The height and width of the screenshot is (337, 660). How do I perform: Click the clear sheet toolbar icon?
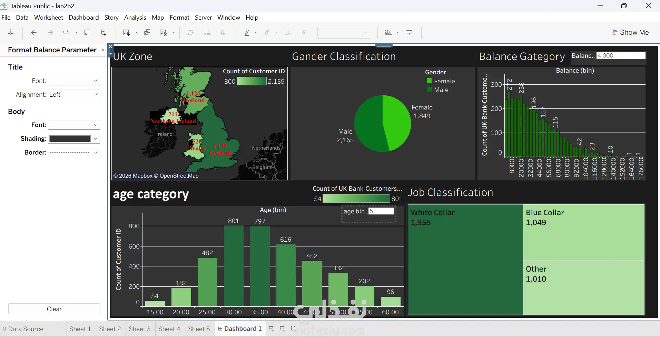click(163, 32)
